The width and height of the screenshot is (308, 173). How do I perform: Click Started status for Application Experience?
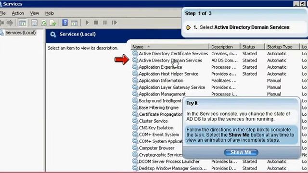[249, 67]
